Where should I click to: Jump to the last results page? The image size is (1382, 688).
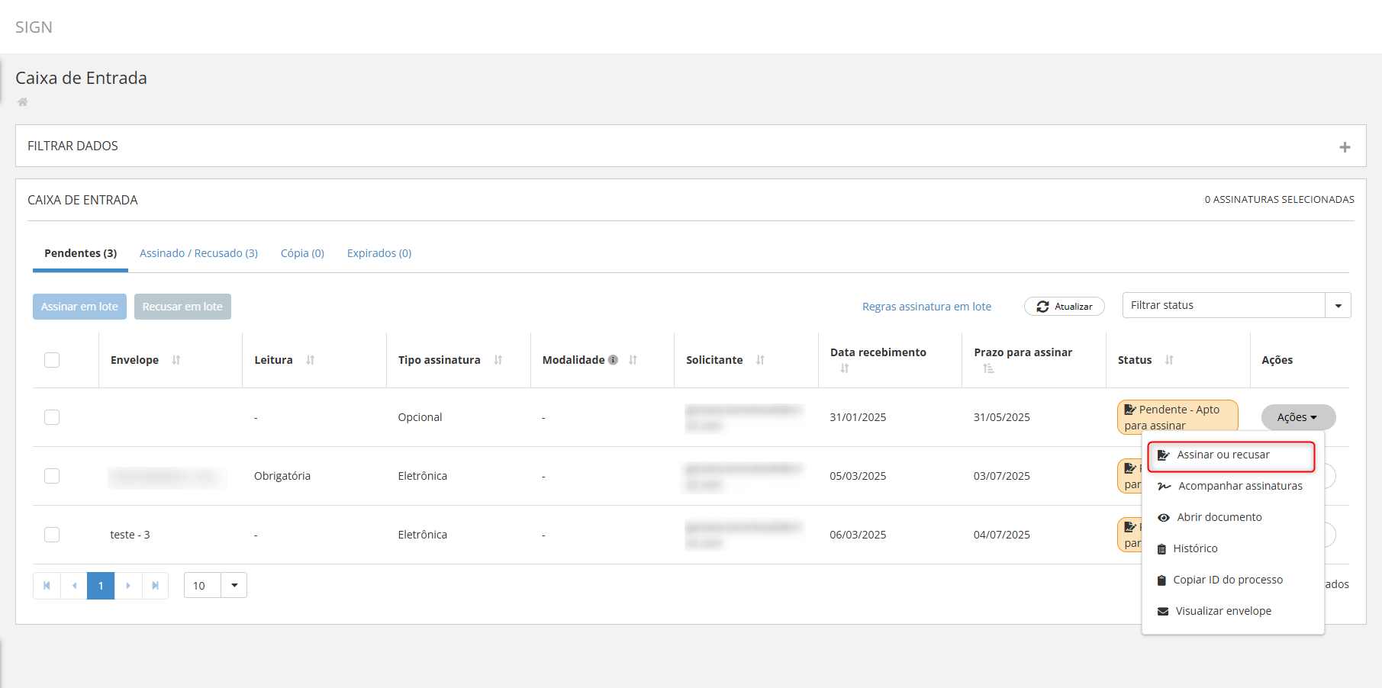pyautogui.click(x=155, y=586)
